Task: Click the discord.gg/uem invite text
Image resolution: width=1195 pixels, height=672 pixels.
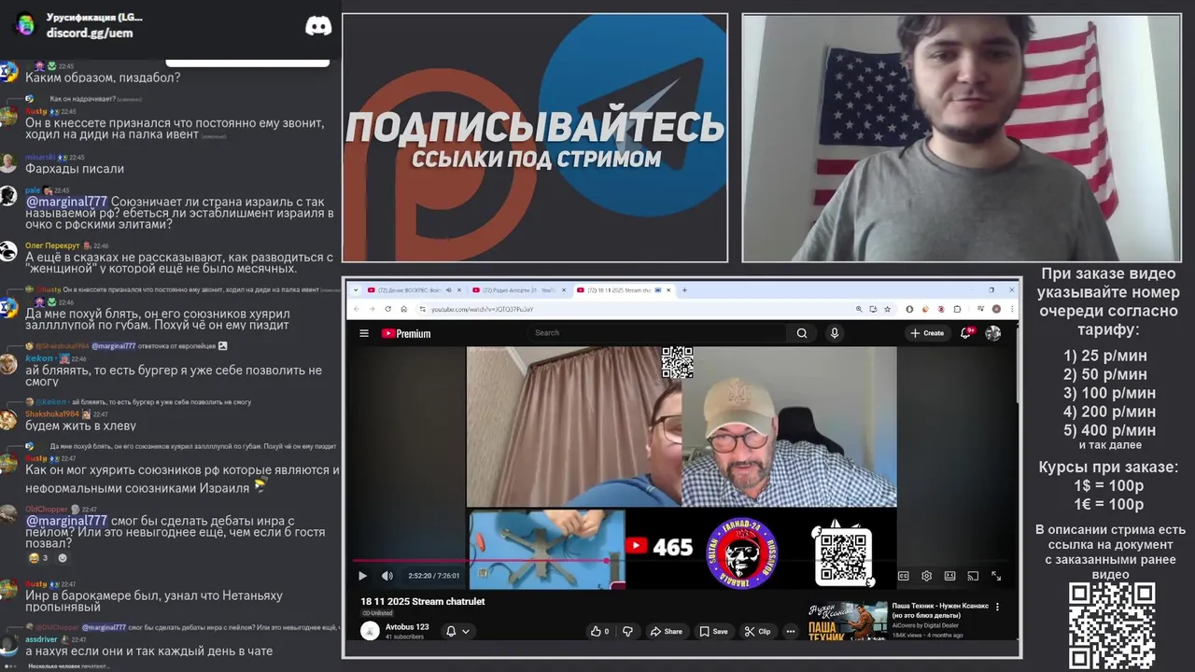Action: tap(90, 33)
